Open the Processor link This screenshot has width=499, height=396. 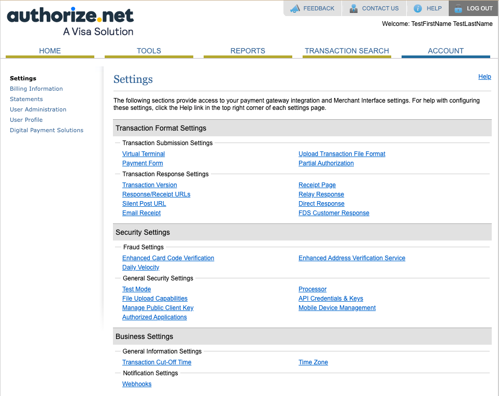coord(312,289)
